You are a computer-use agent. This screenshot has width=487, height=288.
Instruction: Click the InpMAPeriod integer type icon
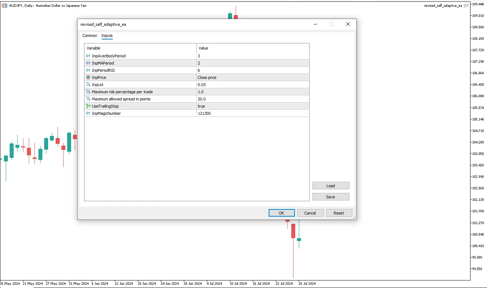click(88, 63)
